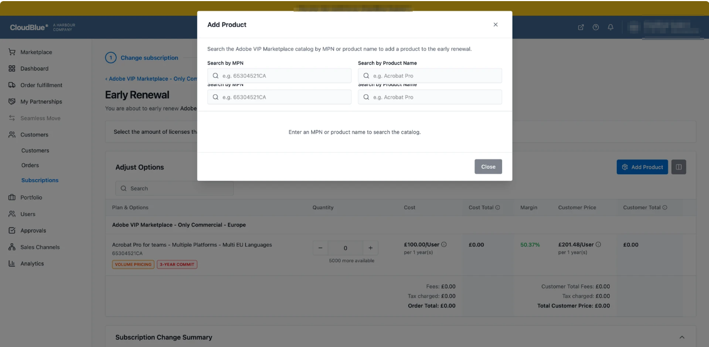Click 'Adobe VIP Marketplace - Only Commercial - Europe' group row

401,225
